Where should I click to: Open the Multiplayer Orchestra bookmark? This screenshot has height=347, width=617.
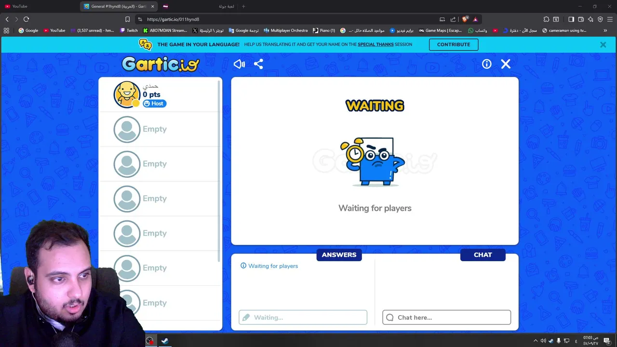(x=285, y=30)
